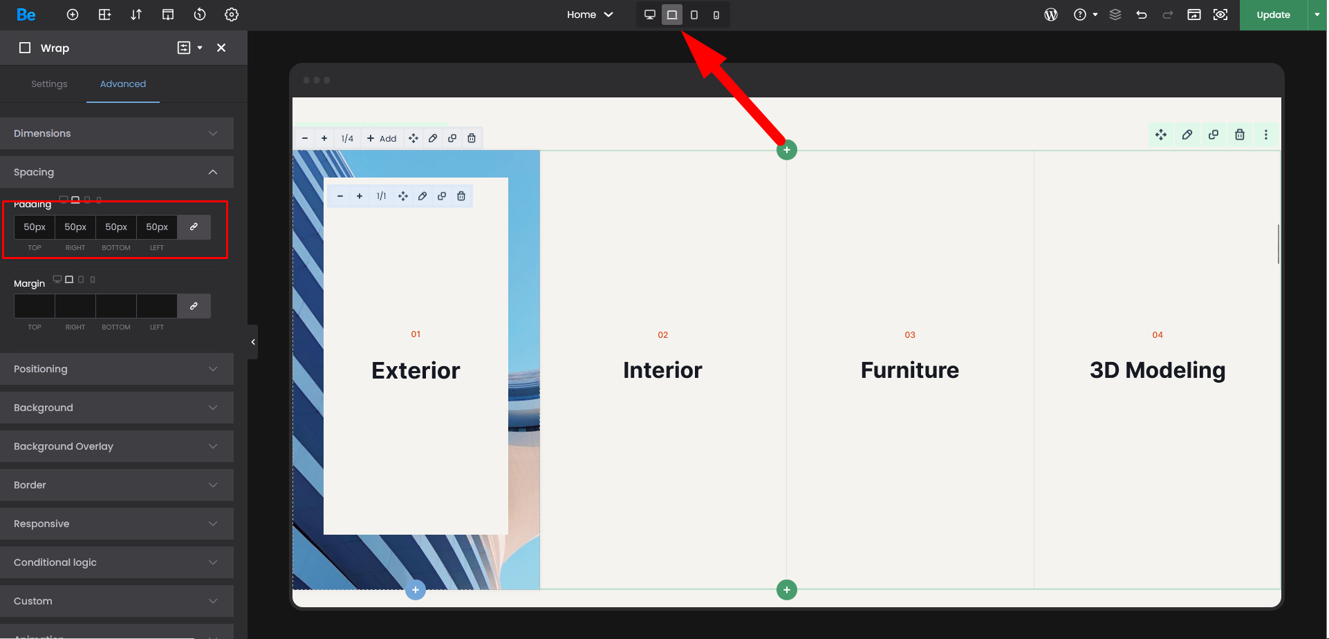This screenshot has width=1329, height=639.
Task: Undo the last change
Action: pos(1142,15)
